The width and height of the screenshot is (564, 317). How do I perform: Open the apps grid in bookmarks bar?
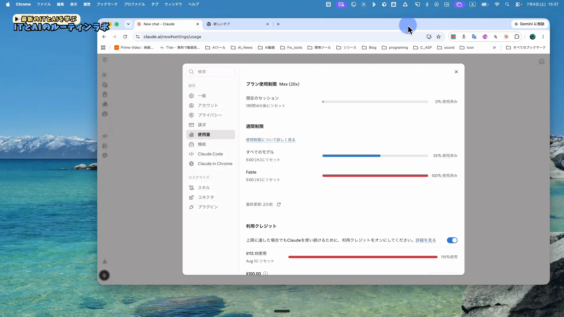click(103, 48)
